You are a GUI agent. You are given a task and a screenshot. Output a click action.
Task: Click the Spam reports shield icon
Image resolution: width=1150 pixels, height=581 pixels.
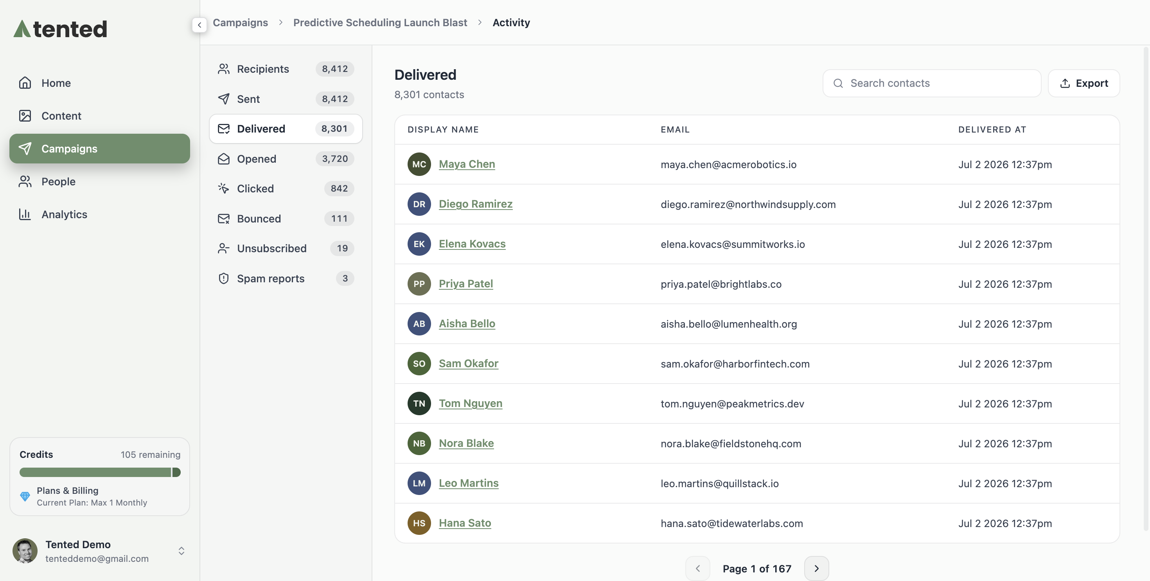click(224, 278)
